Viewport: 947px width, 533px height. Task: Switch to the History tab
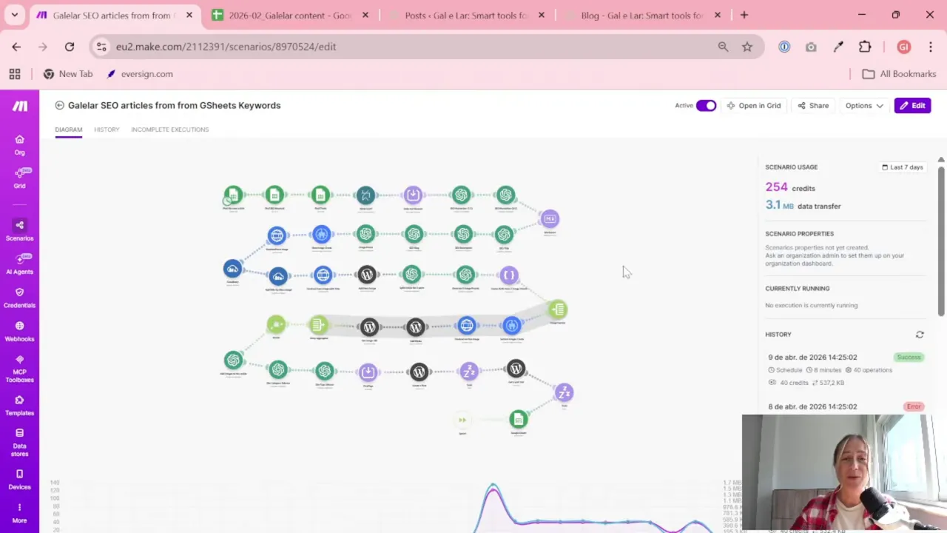107,130
